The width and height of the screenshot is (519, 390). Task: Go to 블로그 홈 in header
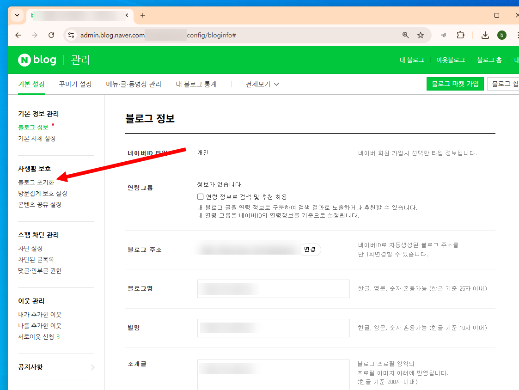tap(489, 60)
